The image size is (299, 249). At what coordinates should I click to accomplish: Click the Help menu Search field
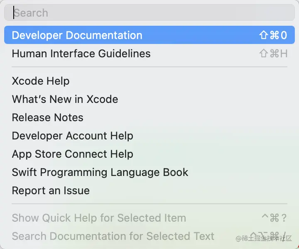pos(149,12)
